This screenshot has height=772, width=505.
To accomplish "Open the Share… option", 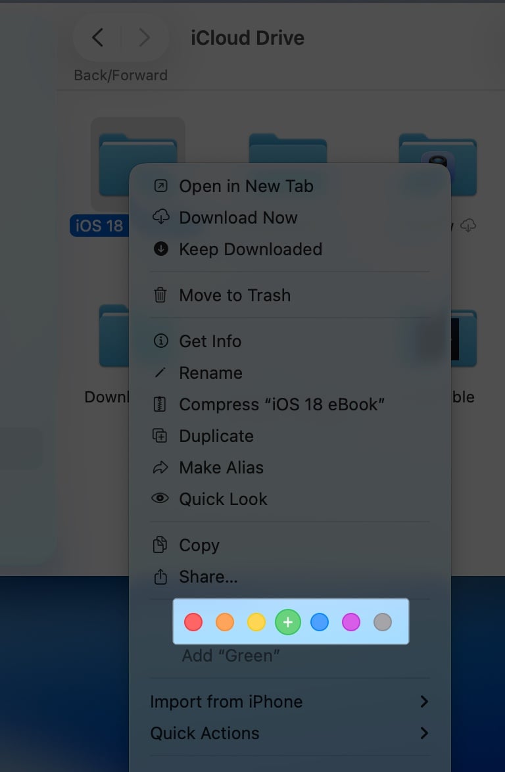I will (x=290, y=577).
